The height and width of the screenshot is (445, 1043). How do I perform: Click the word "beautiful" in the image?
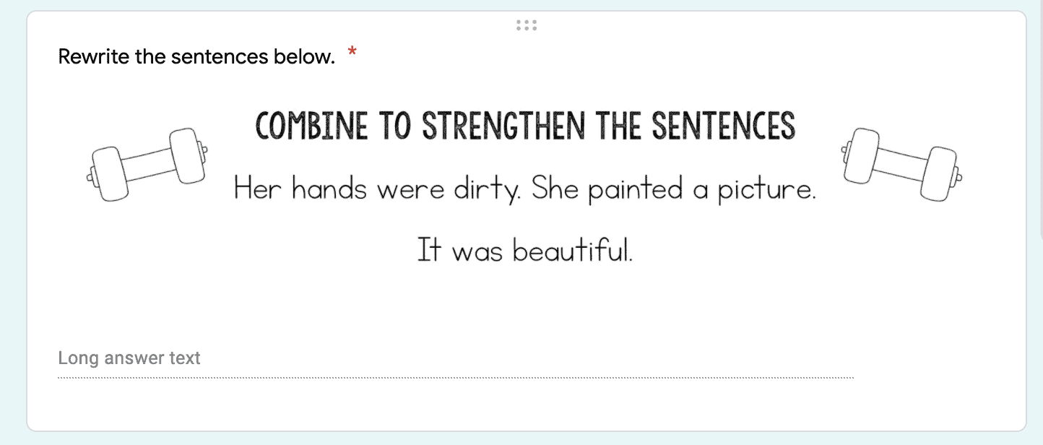570,251
